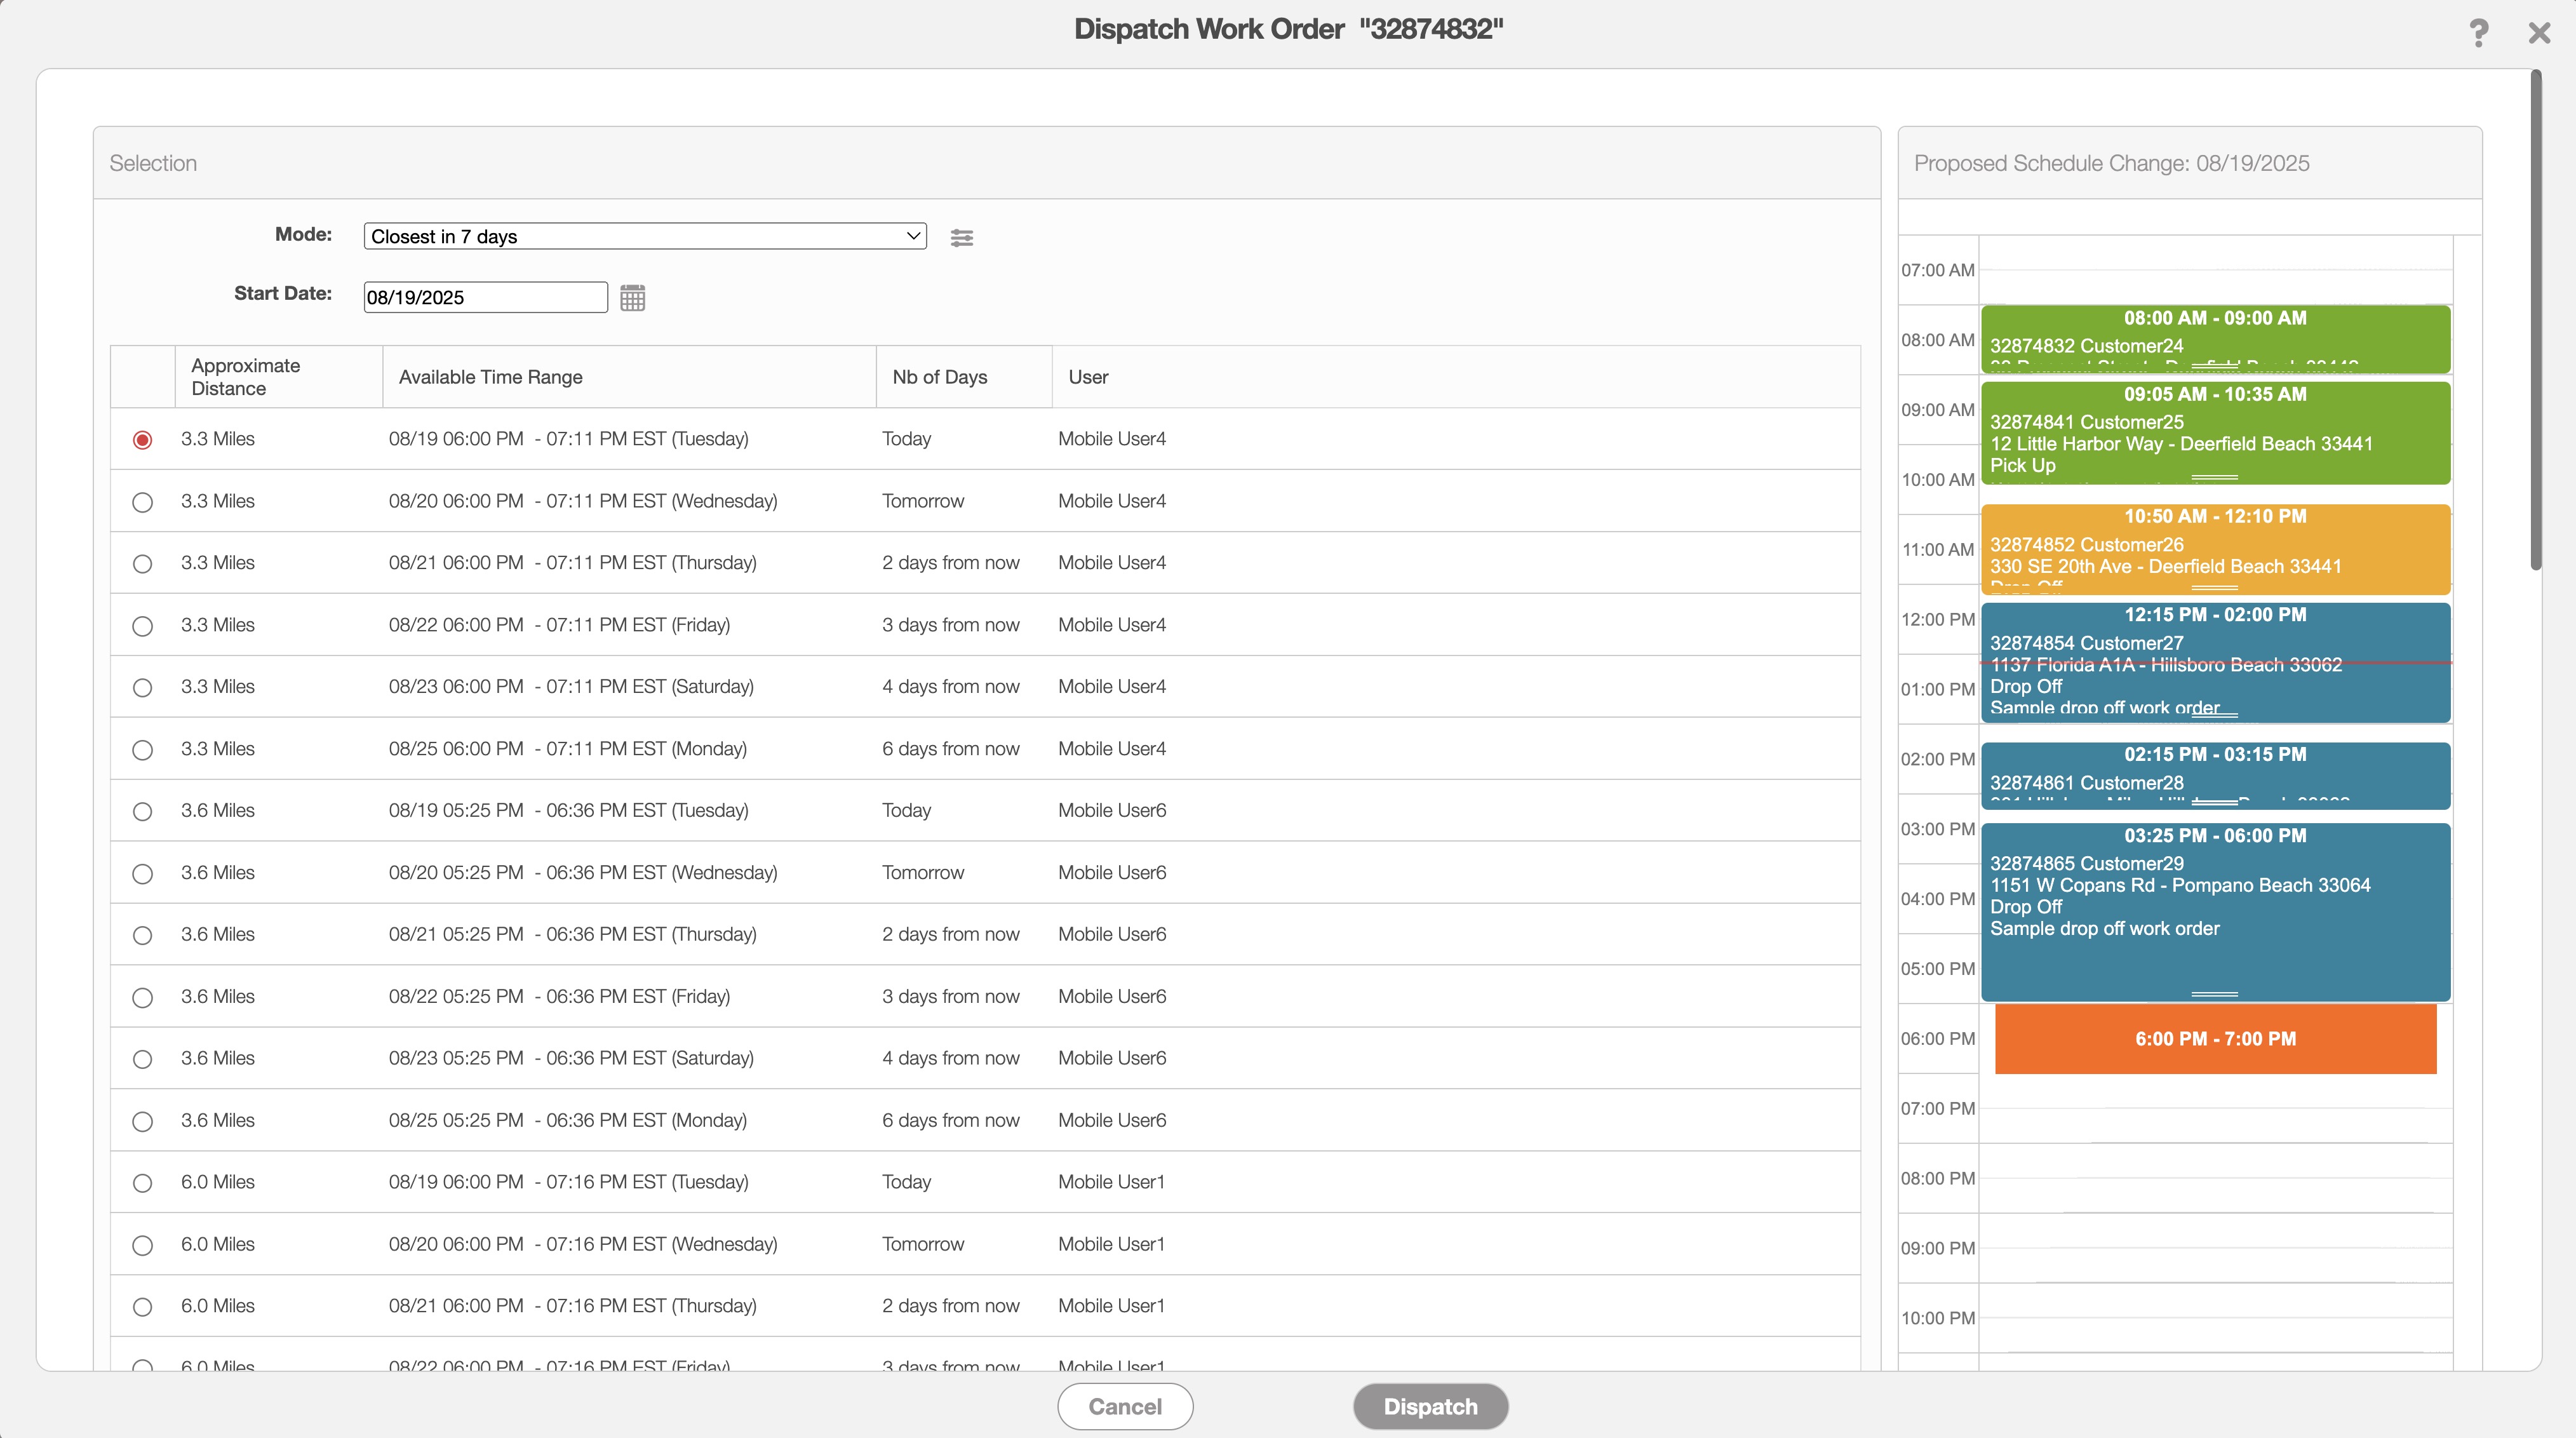2576x1438 pixels.
Task: Click the User column header
Action: coord(1088,377)
